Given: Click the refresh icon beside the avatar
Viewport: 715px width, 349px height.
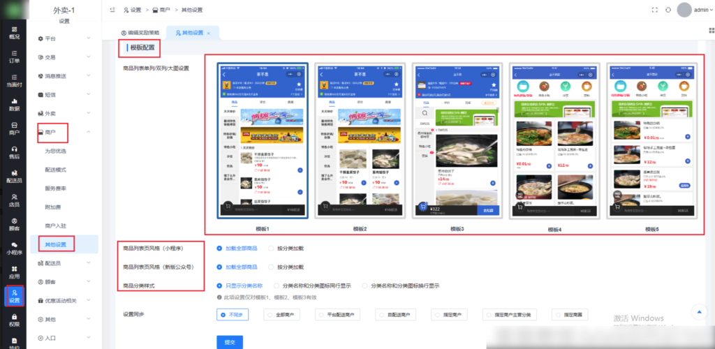Looking at the screenshot, I should pyautogui.click(x=668, y=10).
